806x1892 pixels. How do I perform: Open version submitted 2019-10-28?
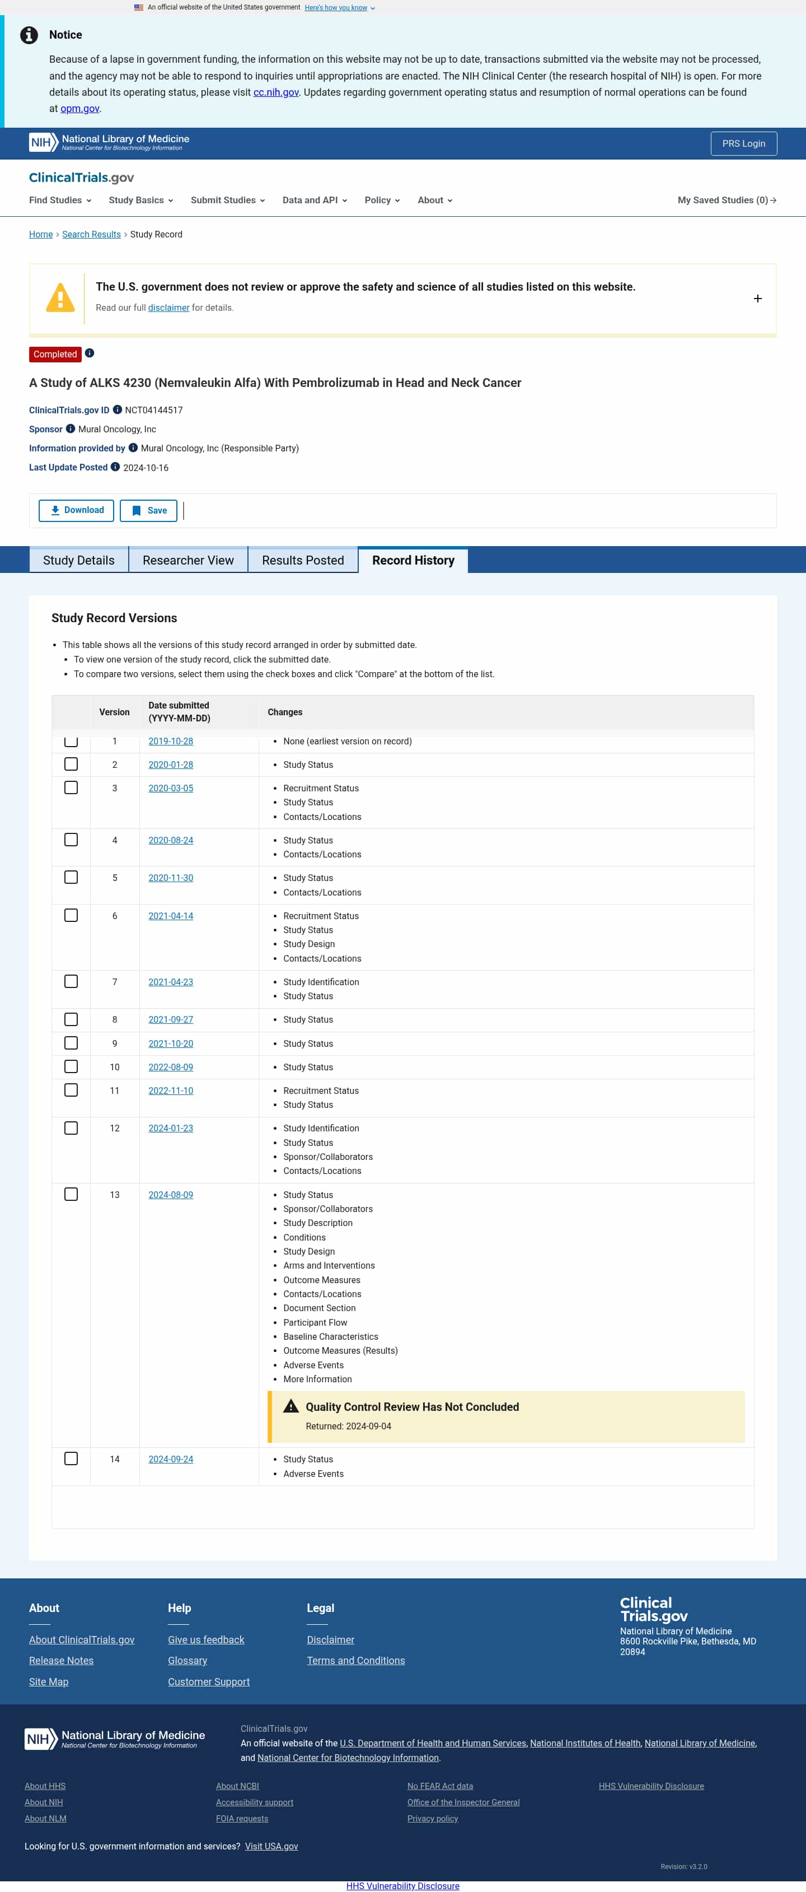click(171, 742)
